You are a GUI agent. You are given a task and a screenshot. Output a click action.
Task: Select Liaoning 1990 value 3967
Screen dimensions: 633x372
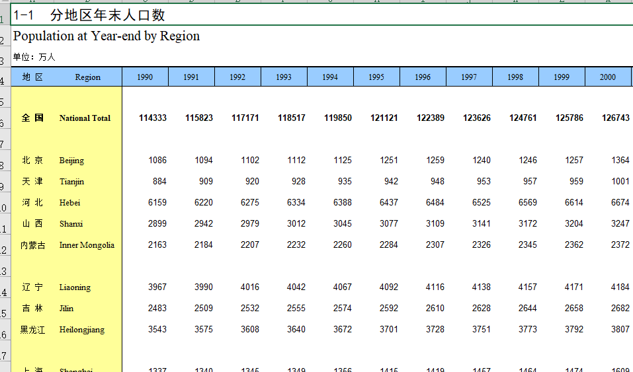[157, 287]
